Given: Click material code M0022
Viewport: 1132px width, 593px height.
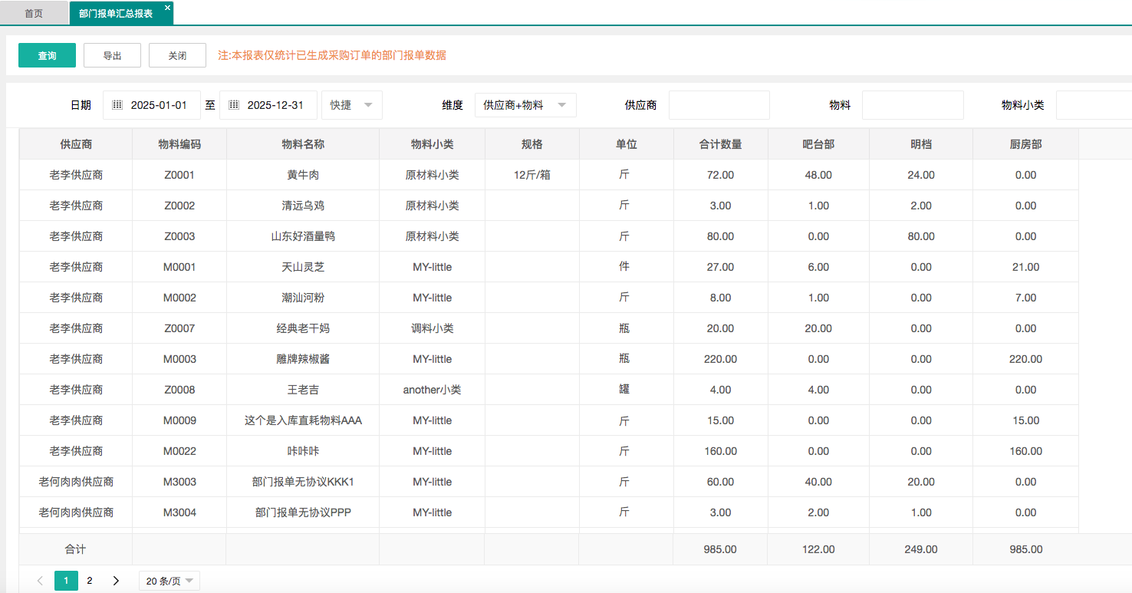Looking at the screenshot, I should 179,451.
